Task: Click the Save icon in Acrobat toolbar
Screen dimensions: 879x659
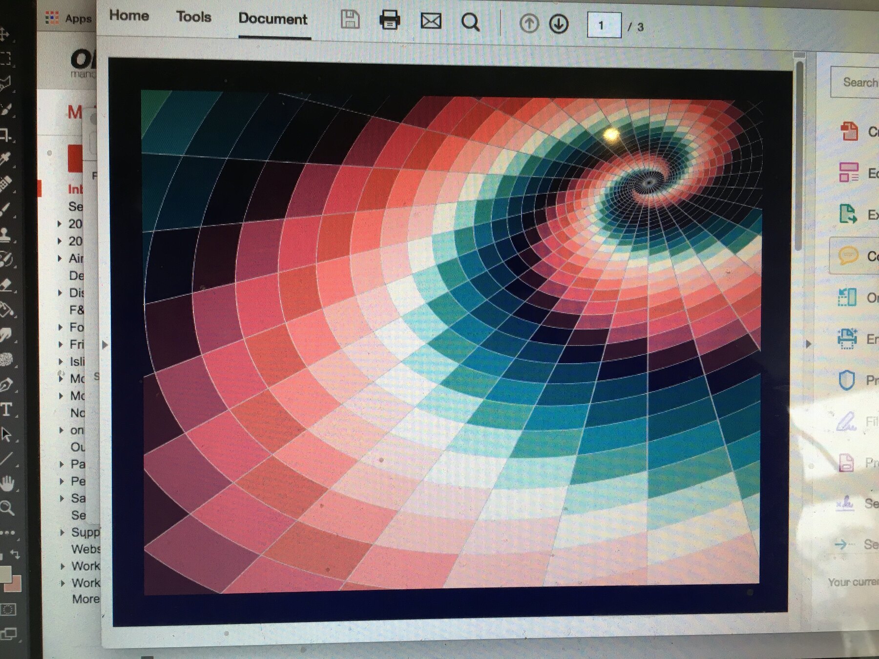Action: coord(350,20)
